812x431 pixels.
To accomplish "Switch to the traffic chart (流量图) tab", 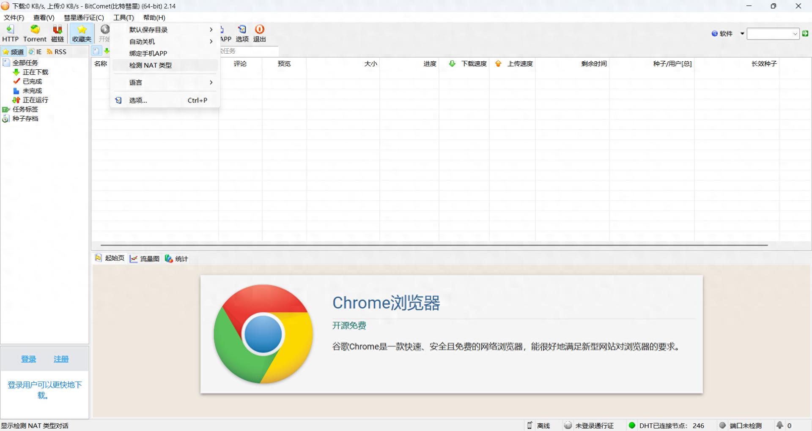I will (x=145, y=259).
